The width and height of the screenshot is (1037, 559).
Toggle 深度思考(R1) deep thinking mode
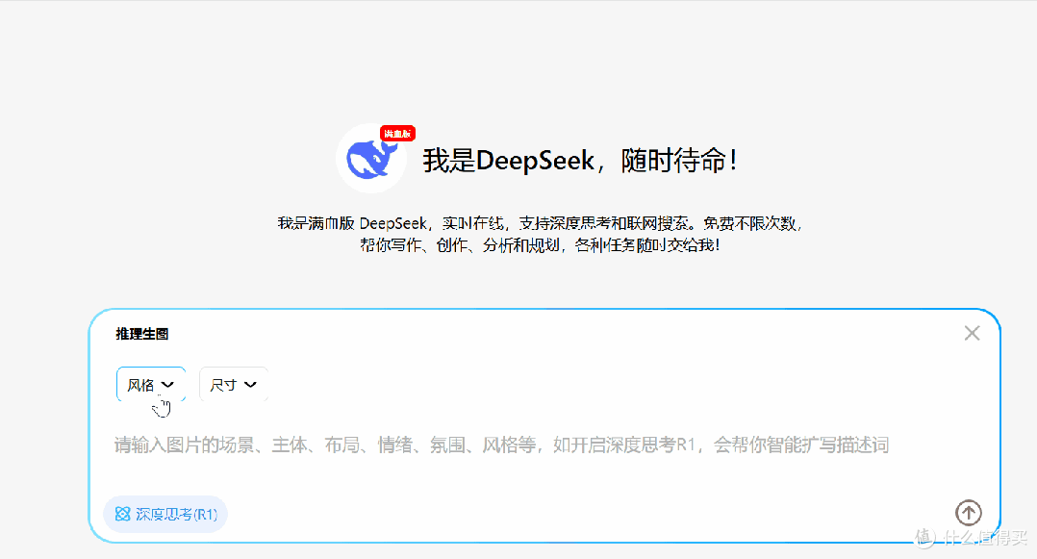coord(165,514)
